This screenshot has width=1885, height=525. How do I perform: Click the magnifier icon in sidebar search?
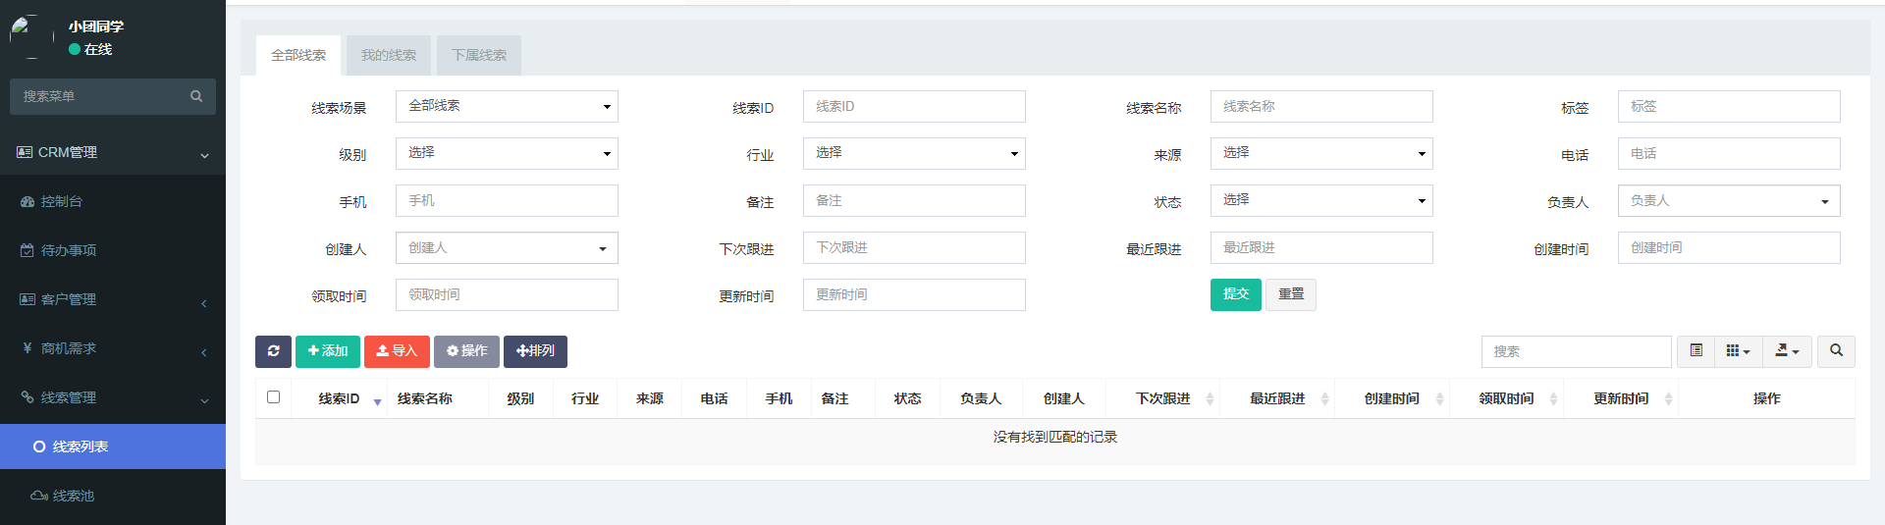click(196, 96)
